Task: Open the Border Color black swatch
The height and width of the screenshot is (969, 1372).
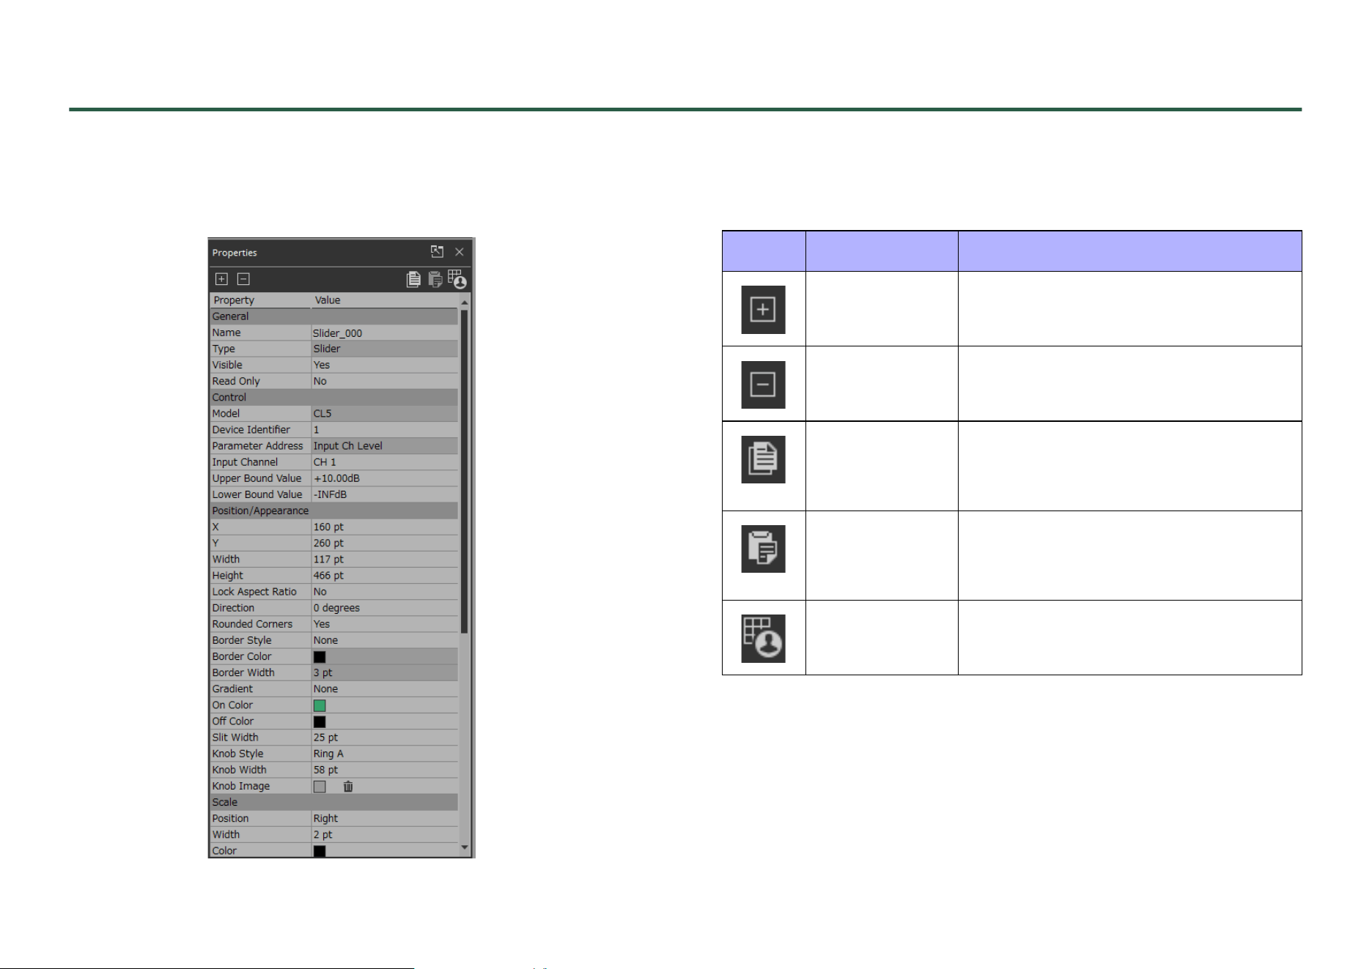Action: tap(320, 657)
